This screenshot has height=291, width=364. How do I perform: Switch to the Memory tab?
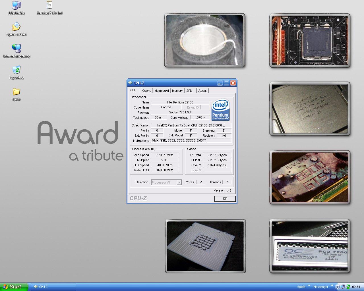pyautogui.click(x=177, y=91)
